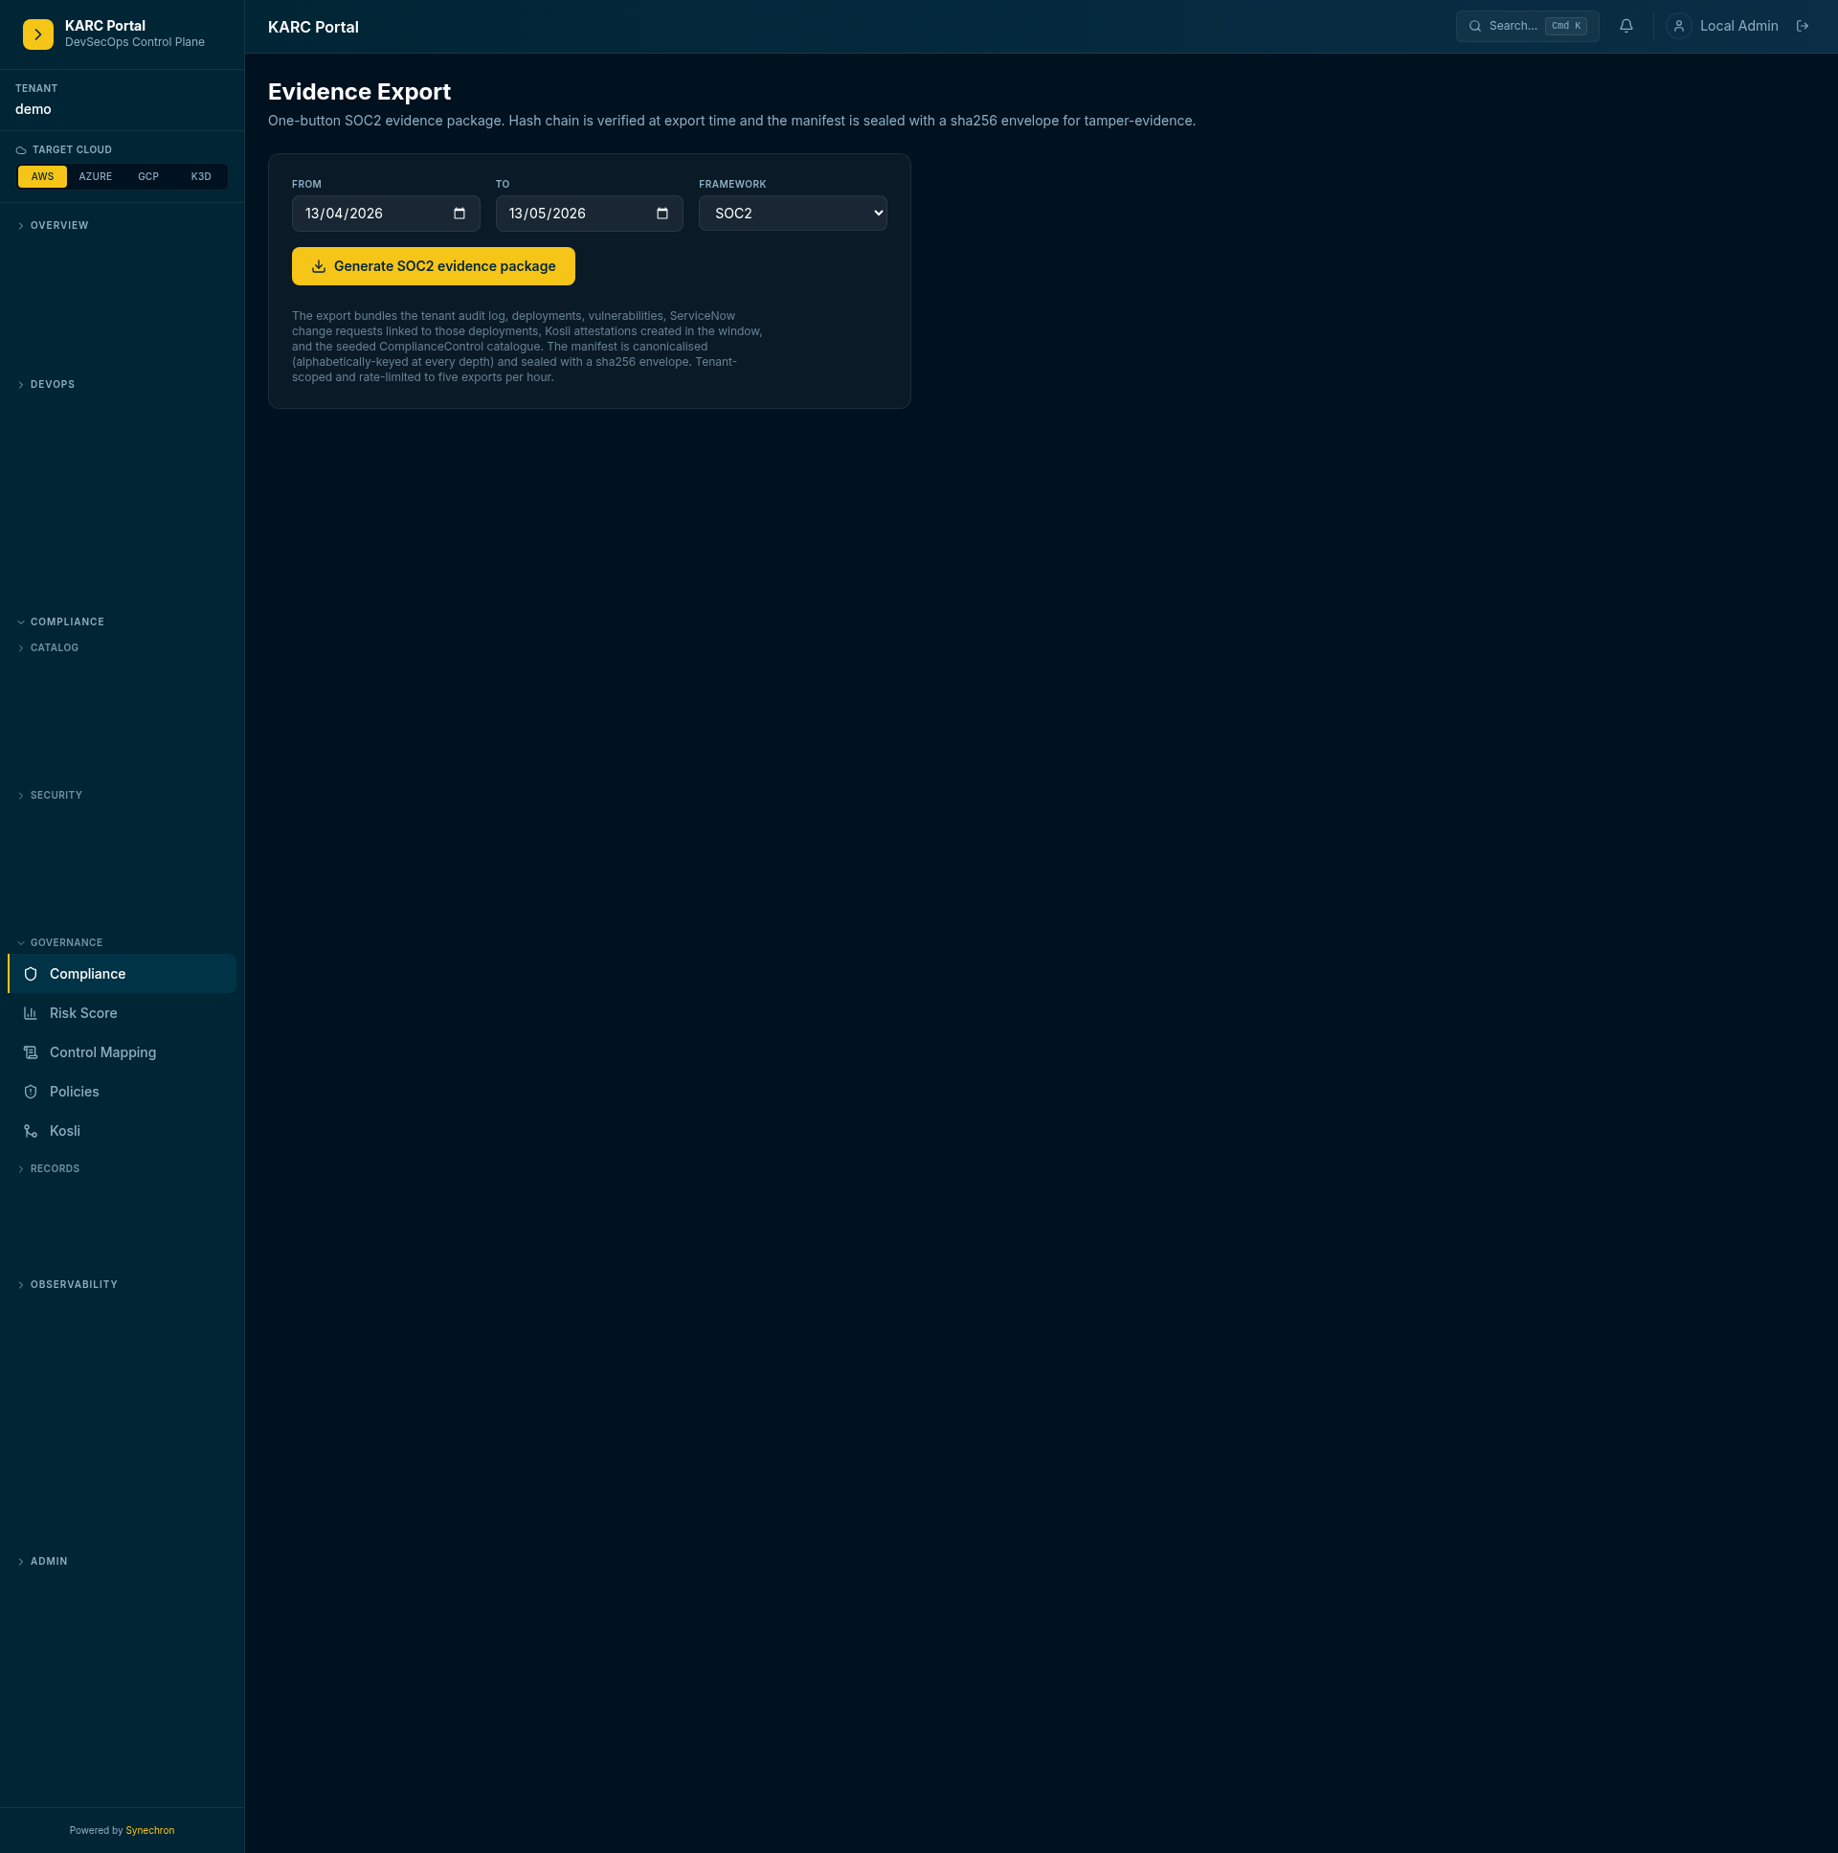
Task: Expand the Records sidebar section
Action: (55, 1168)
